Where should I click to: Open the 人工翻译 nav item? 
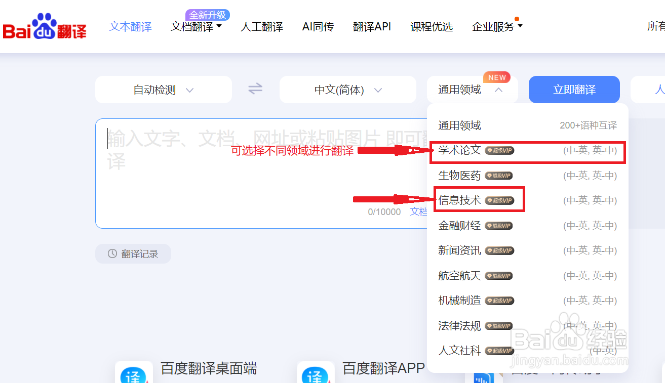(x=262, y=27)
